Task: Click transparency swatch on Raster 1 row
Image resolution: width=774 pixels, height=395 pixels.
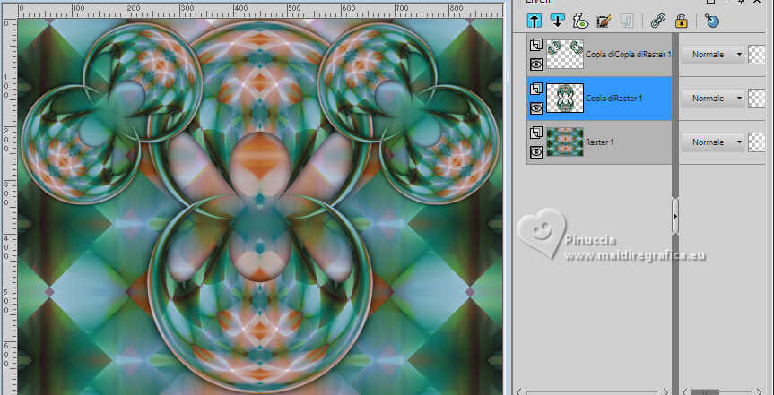Action: [757, 142]
